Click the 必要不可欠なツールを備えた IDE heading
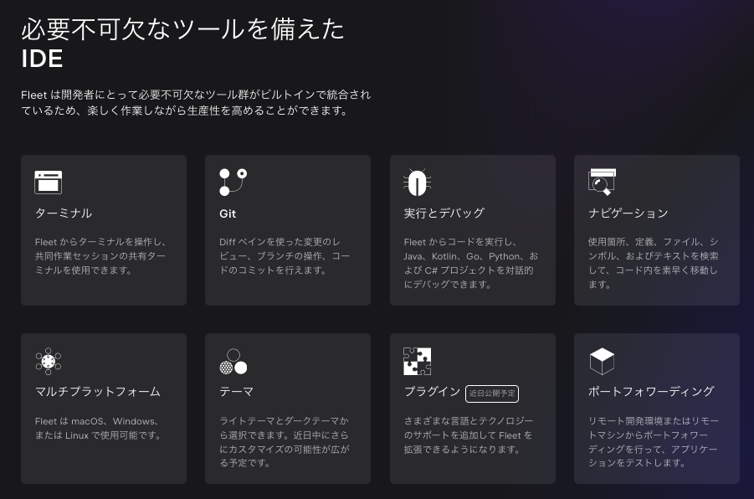The image size is (754, 499). pyautogui.click(x=182, y=44)
